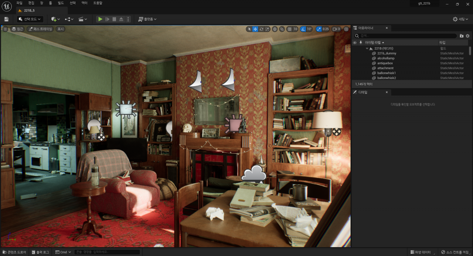Select the rotate transform tool in the viewport
Image resolution: width=473 pixels, height=256 pixels.
[x=261, y=29]
